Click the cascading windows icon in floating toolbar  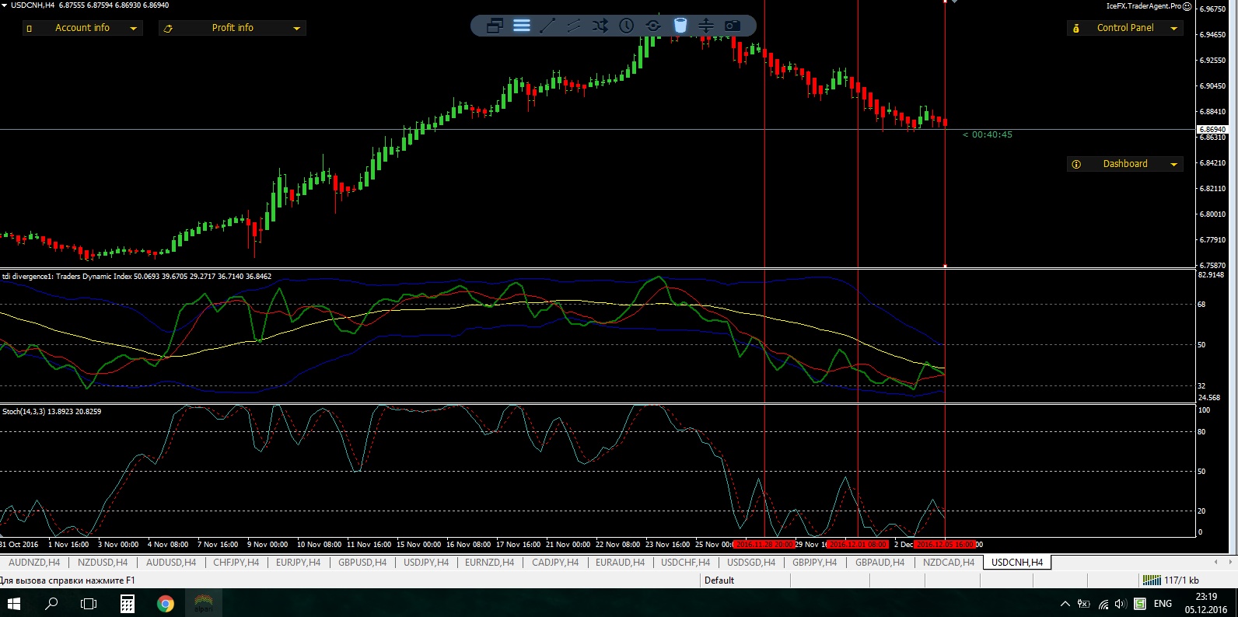[495, 26]
